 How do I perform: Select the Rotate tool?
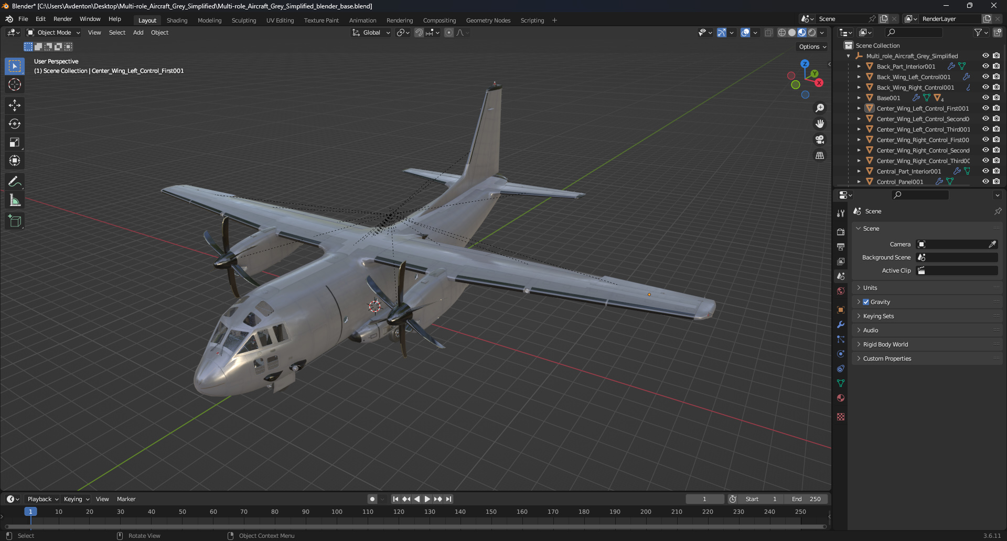coord(15,124)
